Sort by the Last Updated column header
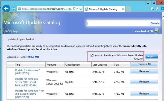 click(x=102, y=64)
